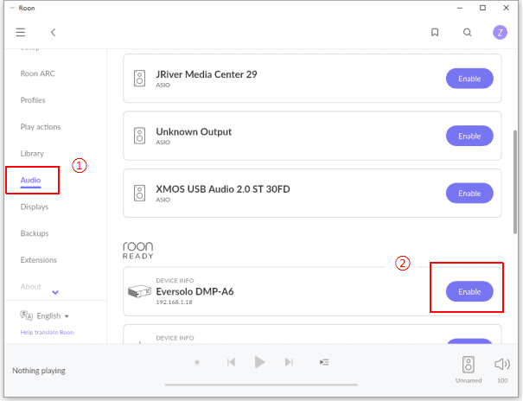Viewport: 523px width, 401px height.
Task: Open the hamburger navigation menu
Action: (x=21, y=33)
